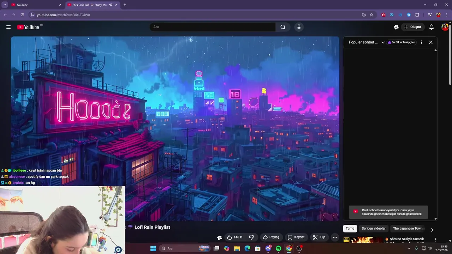Image resolution: width=452 pixels, height=254 pixels.
Task: Open the red circular extension icon
Action: pos(383,15)
